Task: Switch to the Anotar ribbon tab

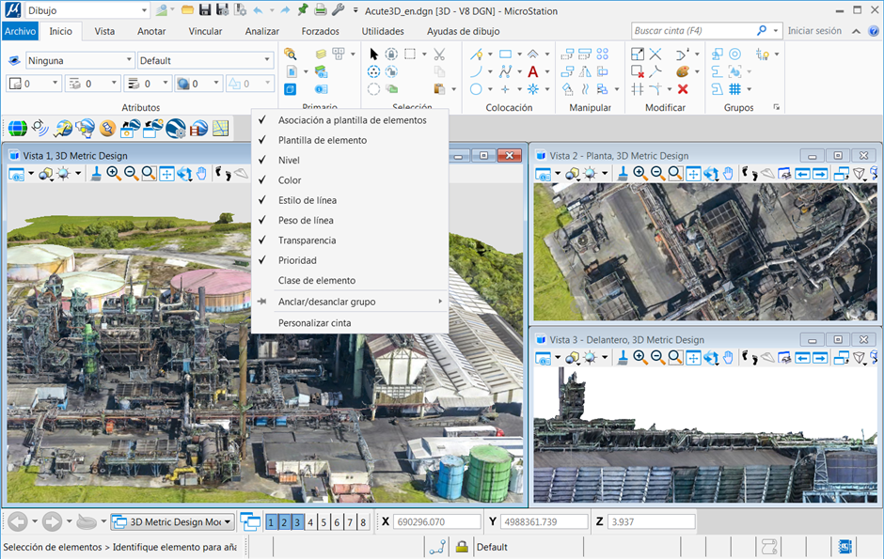Action: 151,31
